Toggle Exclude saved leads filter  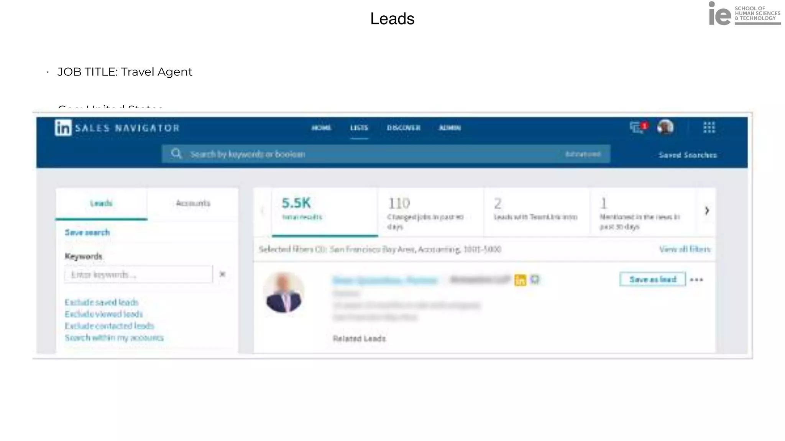102,302
